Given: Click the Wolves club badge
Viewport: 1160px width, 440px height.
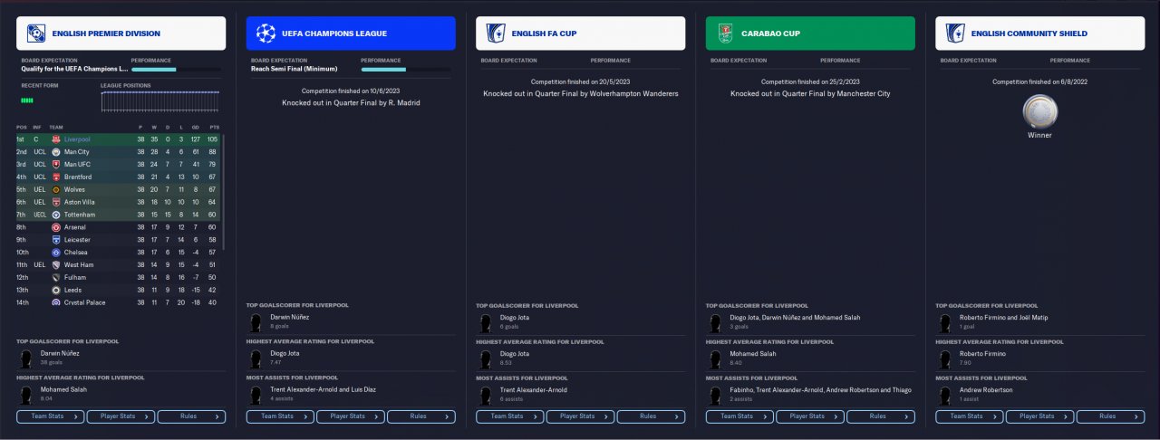Looking at the screenshot, I should [x=56, y=189].
